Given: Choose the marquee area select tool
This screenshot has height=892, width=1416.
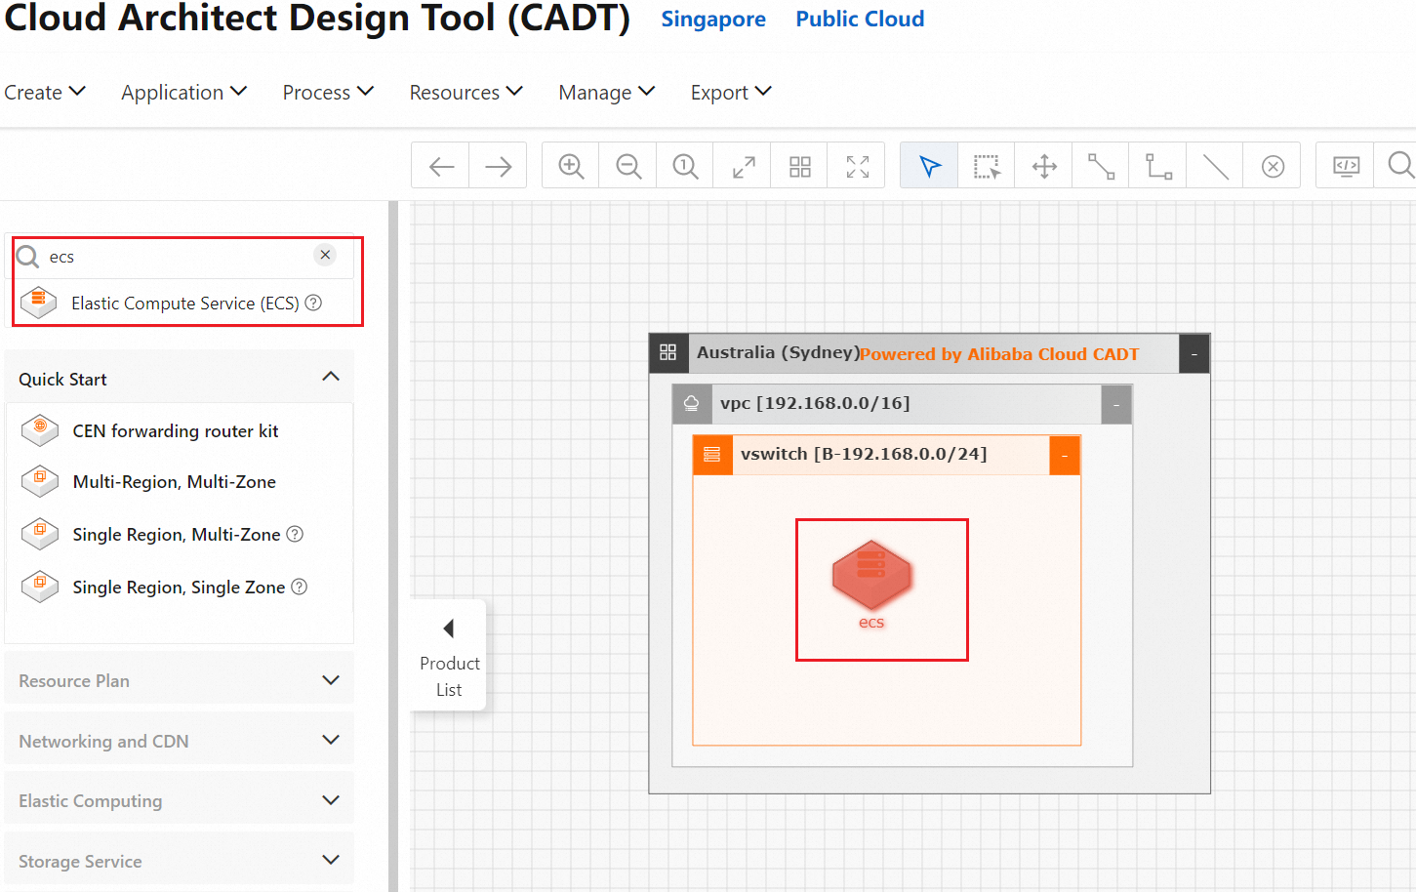Looking at the screenshot, I should click(x=987, y=166).
